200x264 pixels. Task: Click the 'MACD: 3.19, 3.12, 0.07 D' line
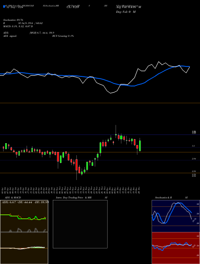coord(18,26)
